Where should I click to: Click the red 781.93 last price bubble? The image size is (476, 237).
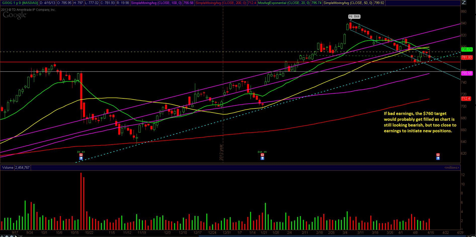(x=467, y=57)
